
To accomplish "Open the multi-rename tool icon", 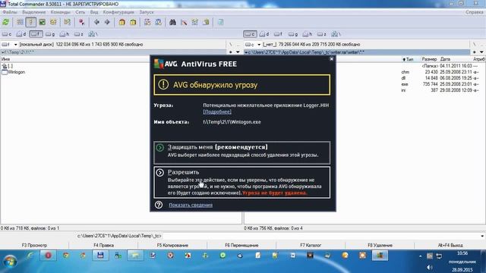I will click(x=184, y=22).
